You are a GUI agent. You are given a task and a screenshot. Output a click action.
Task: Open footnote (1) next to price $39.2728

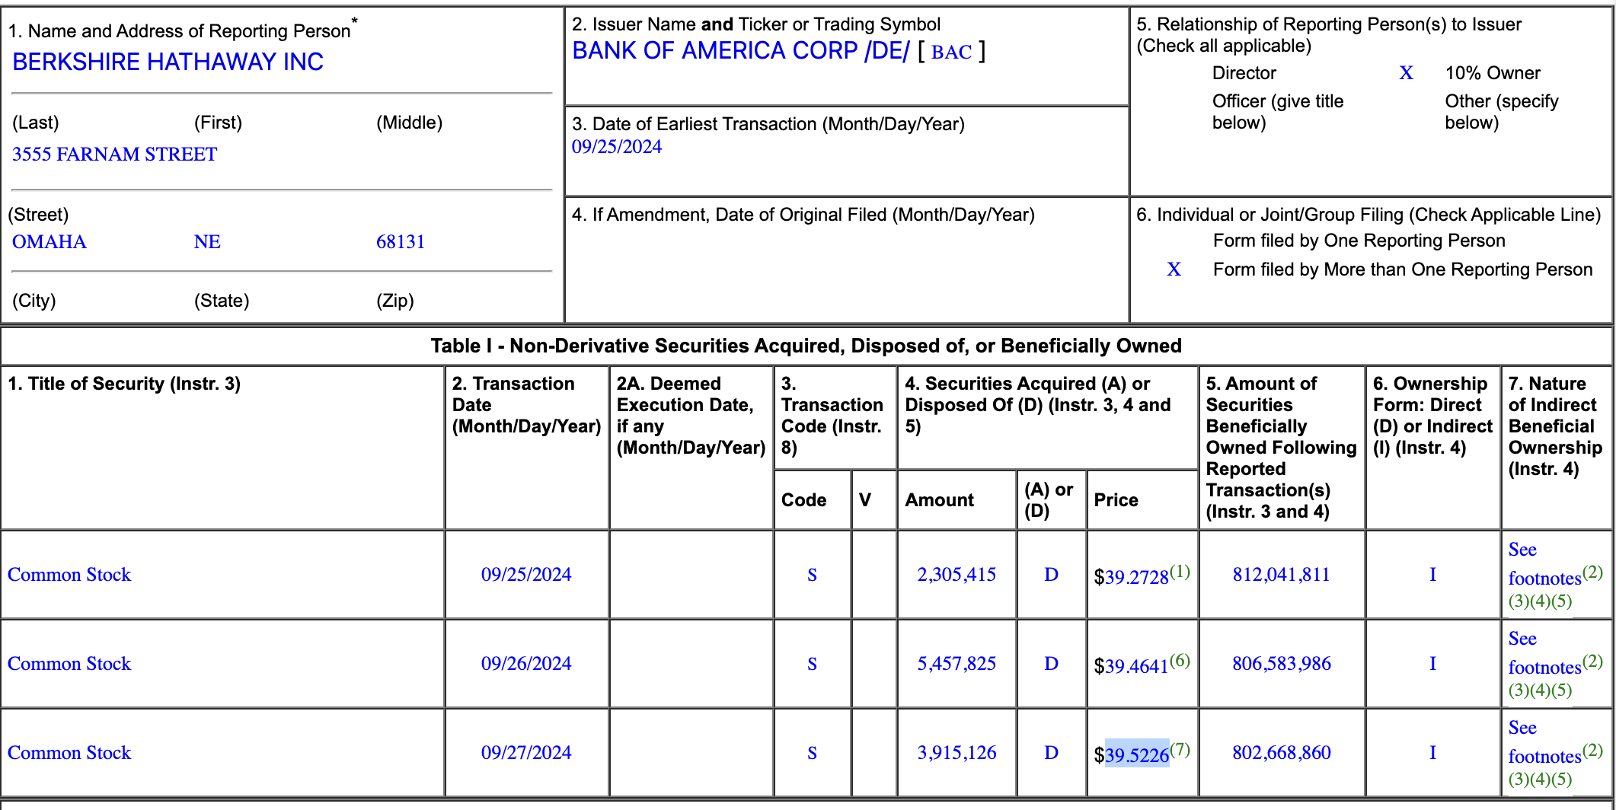tap(1180, 572)
